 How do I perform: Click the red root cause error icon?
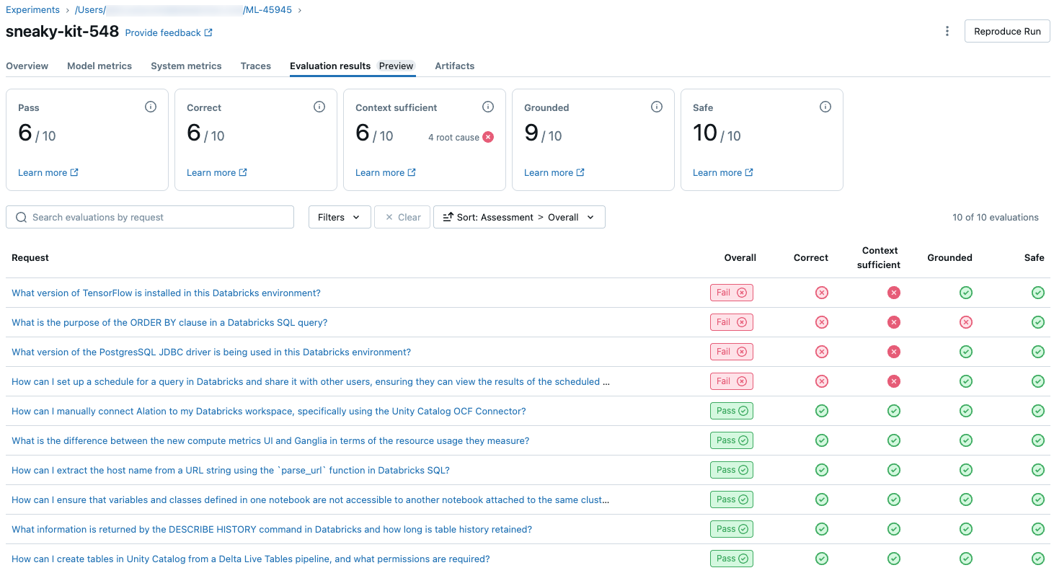click(488, 137)
